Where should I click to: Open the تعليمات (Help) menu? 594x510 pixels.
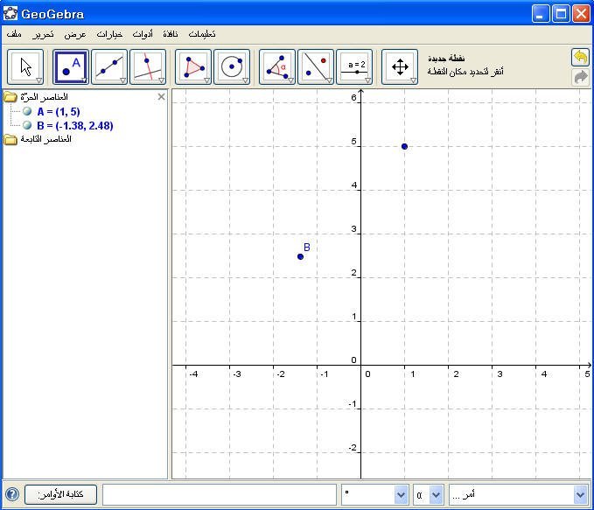tap(202, 34)
